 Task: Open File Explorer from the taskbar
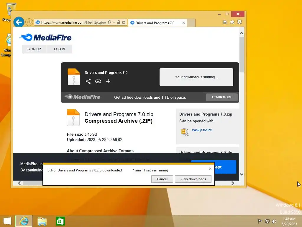coord(42,221)
